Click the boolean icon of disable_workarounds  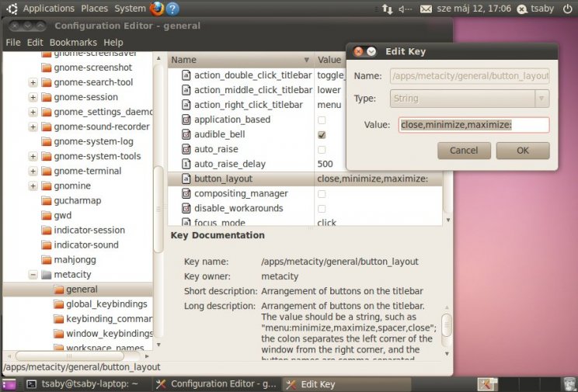point(186,208)
